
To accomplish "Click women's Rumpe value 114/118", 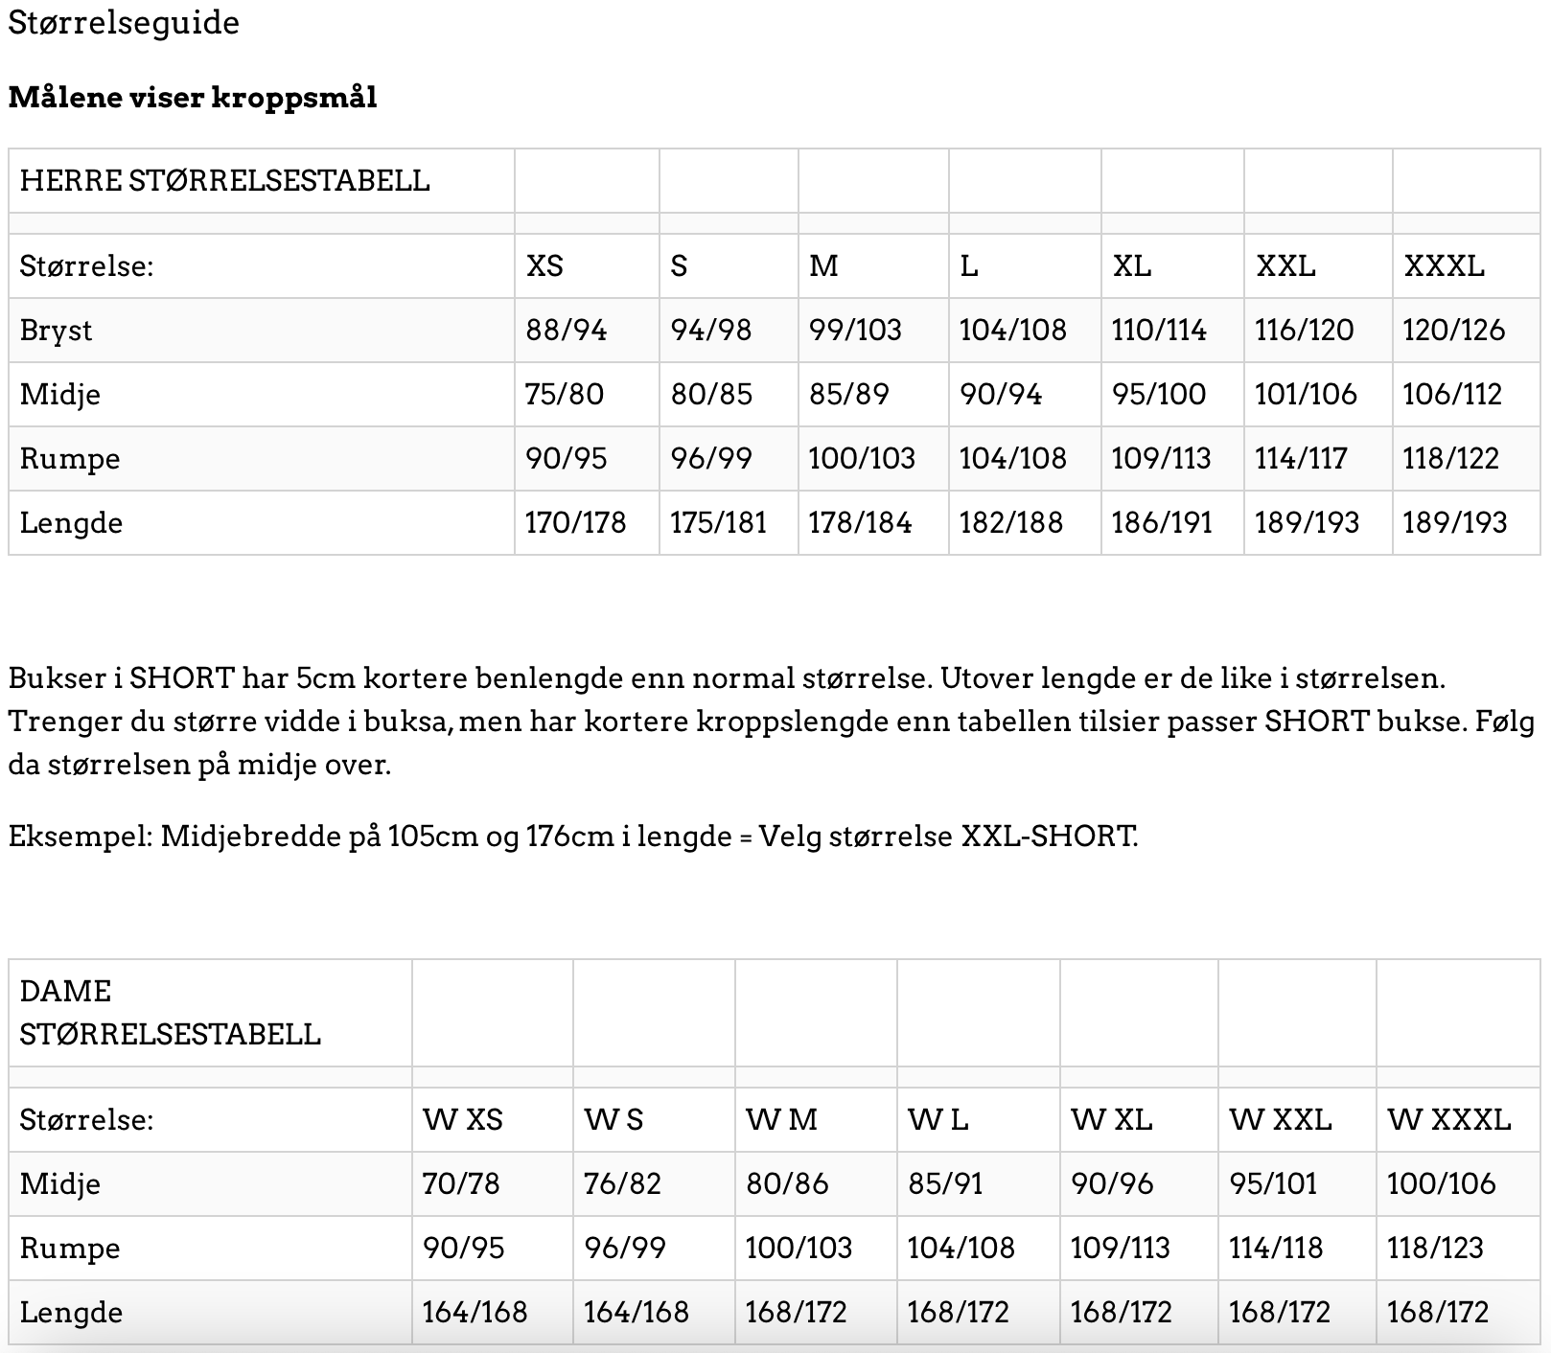I will point(1276,1249).
